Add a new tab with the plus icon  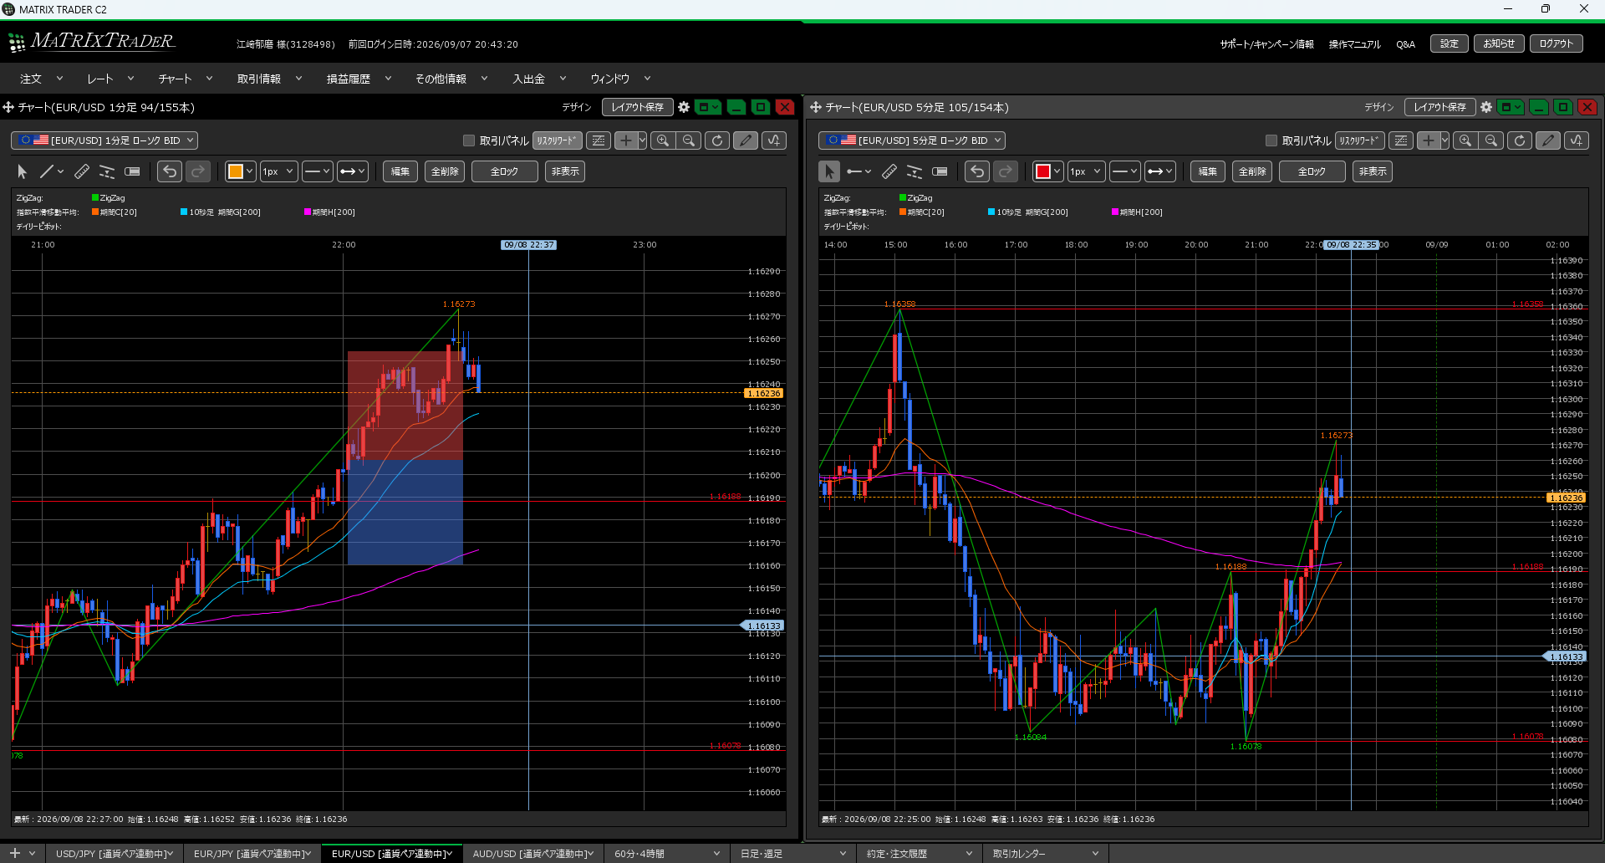tap(14, 853)
